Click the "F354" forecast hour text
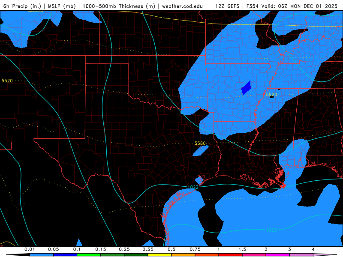Screen dimensions: 343x257 tap(253, 6)
